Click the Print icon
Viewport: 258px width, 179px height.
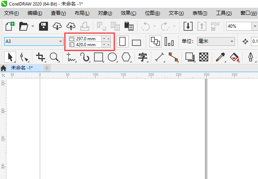[85, 26]
